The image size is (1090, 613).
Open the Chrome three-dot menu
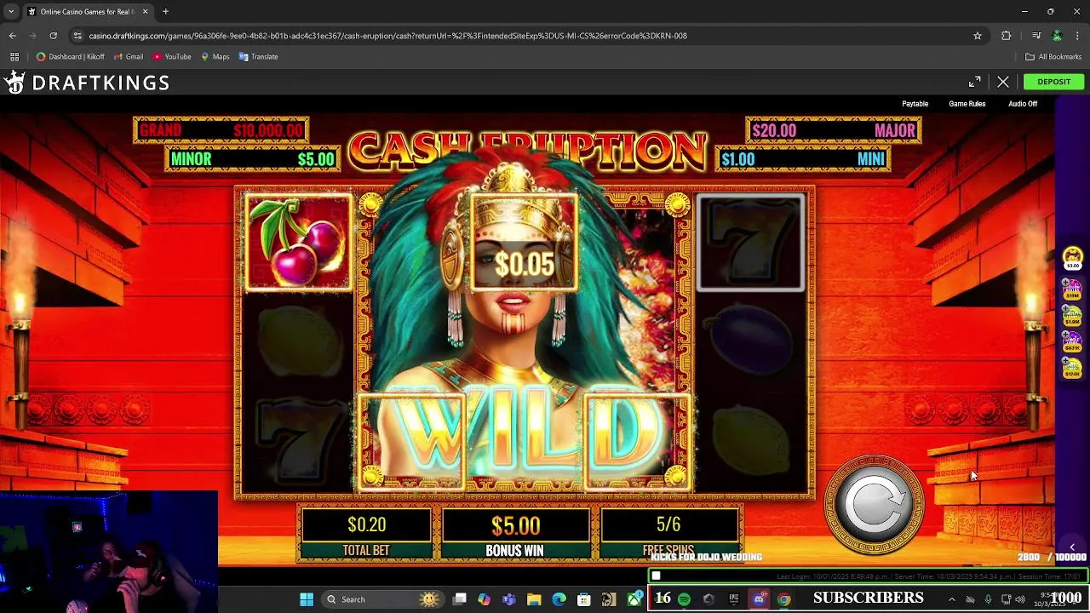(x=1078, y=36)
